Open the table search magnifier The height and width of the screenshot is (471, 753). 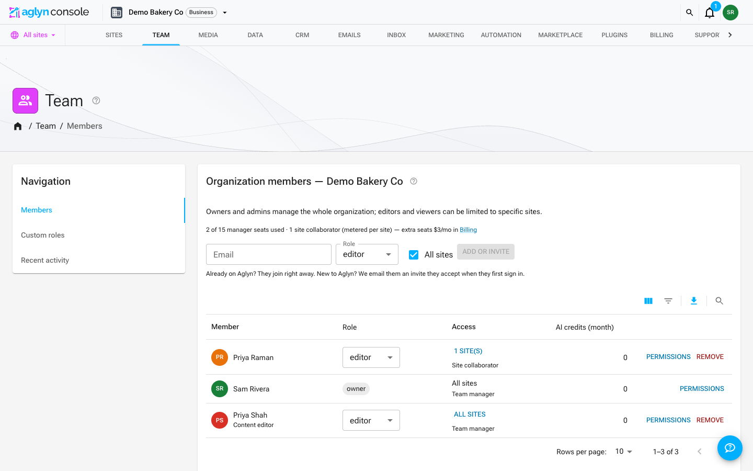[x=720, y=301]
